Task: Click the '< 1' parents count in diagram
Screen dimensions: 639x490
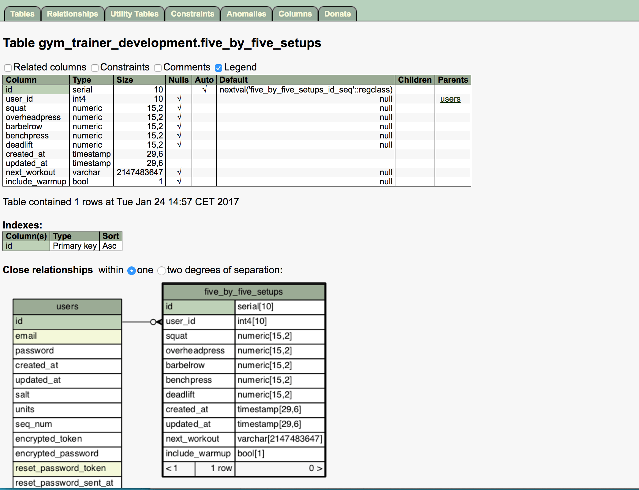Action: click(x=179, y=468)
